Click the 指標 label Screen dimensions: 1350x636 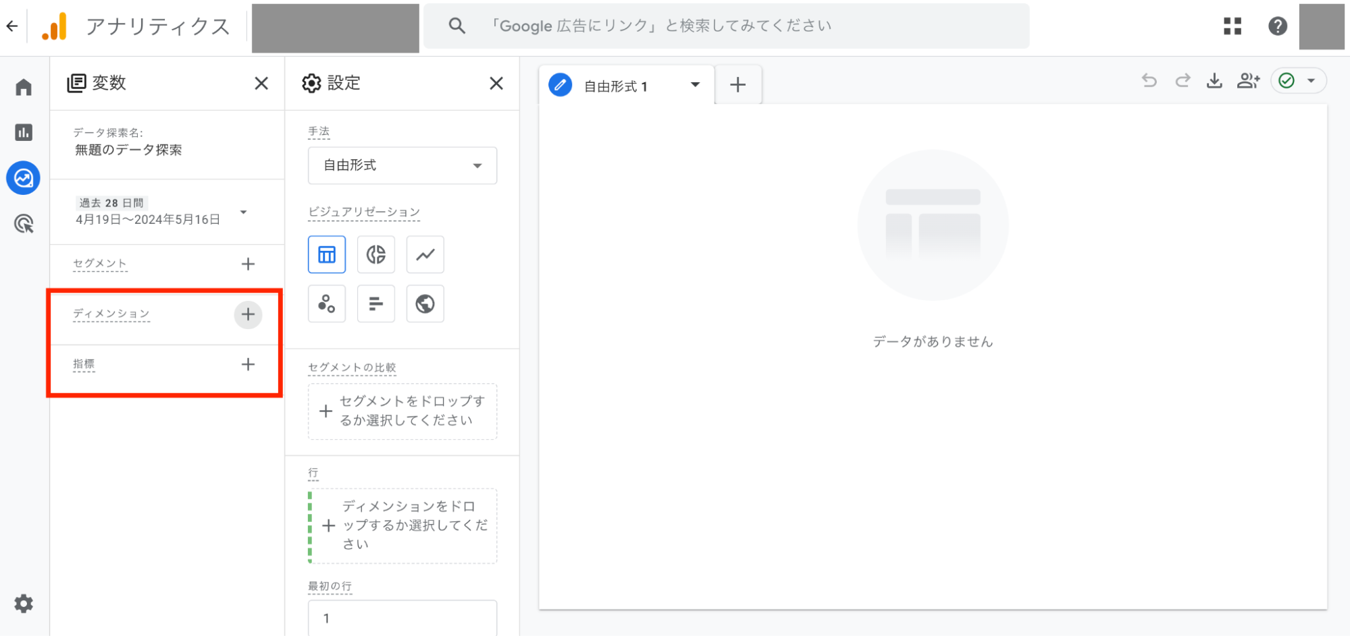(84, 364)
